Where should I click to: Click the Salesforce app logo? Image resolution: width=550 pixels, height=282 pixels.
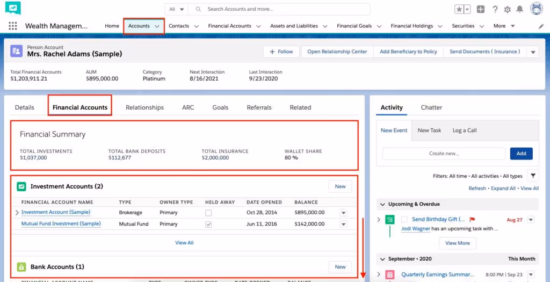pyautogui.click(x=13, y=8)
